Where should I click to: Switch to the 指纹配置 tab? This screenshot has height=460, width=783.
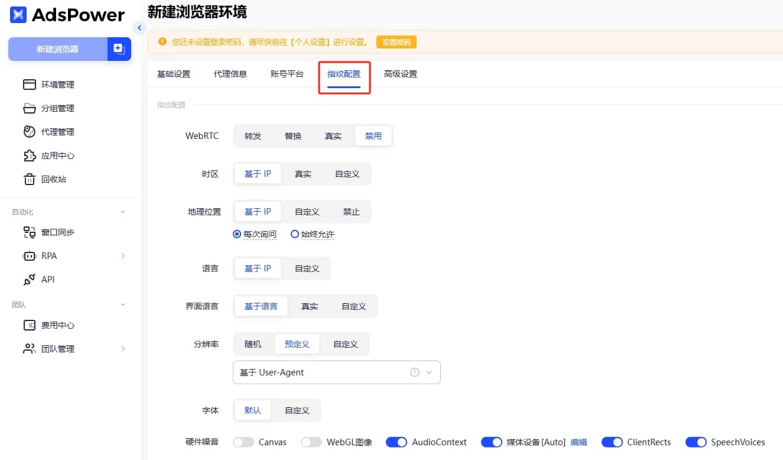coord(344,74)
